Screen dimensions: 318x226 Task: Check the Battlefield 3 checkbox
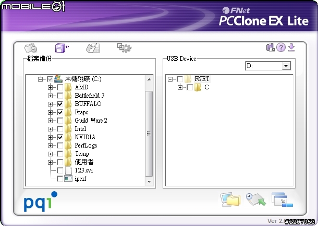pos(60,96)
